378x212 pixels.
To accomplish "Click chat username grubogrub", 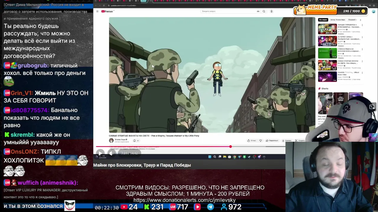I will point(32,66).
